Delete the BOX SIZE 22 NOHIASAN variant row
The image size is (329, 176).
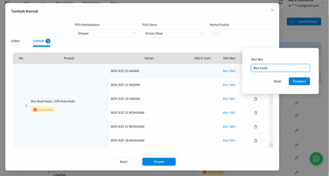255,127
